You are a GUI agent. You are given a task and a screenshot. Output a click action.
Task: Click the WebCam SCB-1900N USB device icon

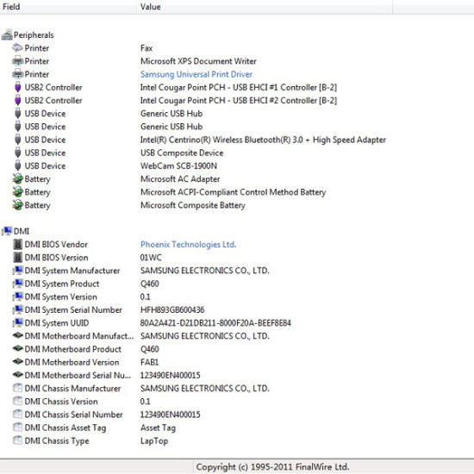[x=18, y=165]
